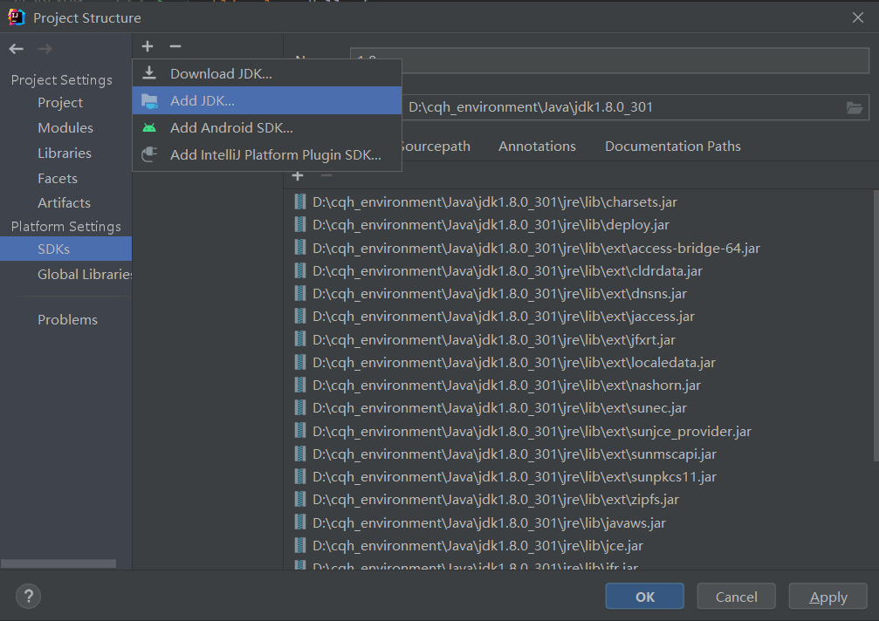Open Project under Project Settings

pyautogui.click(x=60, y=102)
